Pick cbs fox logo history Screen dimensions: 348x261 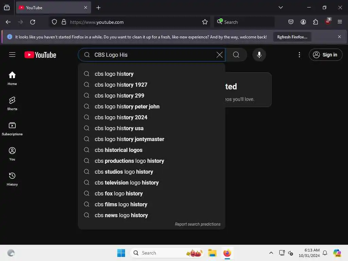pyautogui.click(x=152, y=193)
